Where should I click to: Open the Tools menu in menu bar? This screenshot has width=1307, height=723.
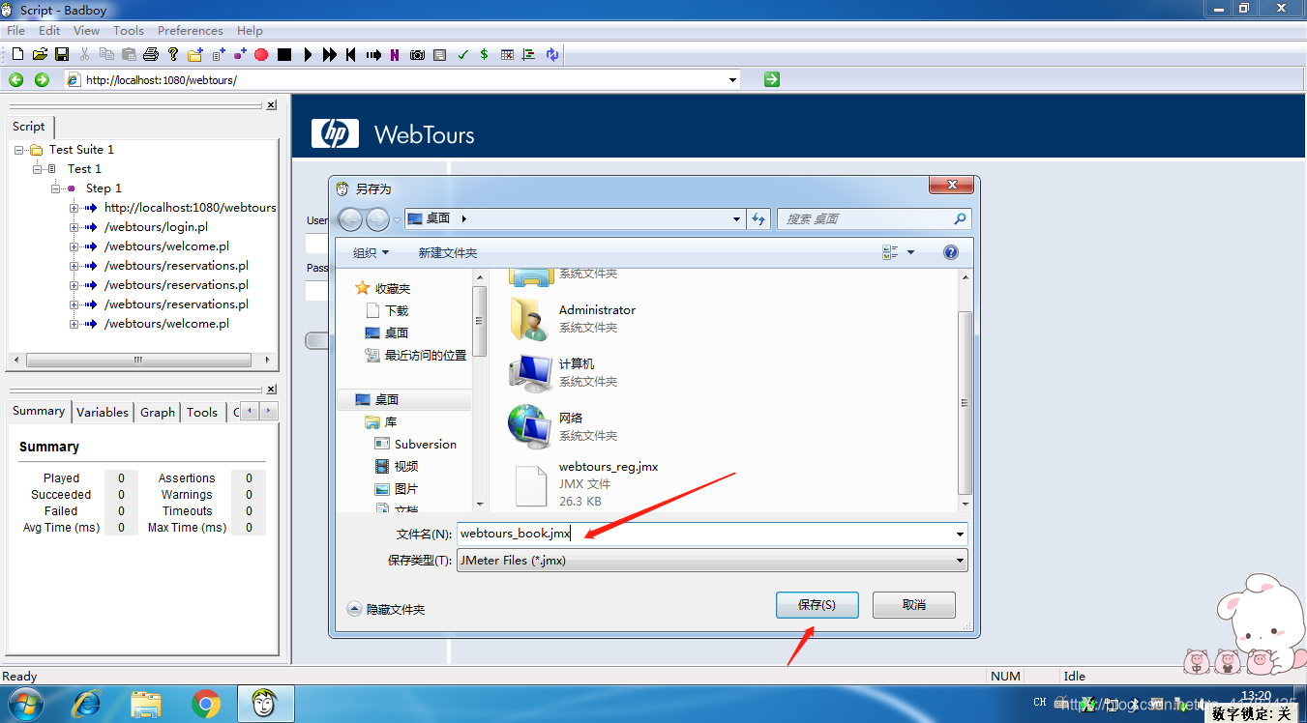point(129,31)
